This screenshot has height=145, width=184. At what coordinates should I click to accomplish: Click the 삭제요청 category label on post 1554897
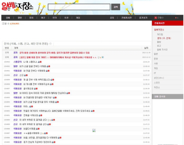(17, 88)
